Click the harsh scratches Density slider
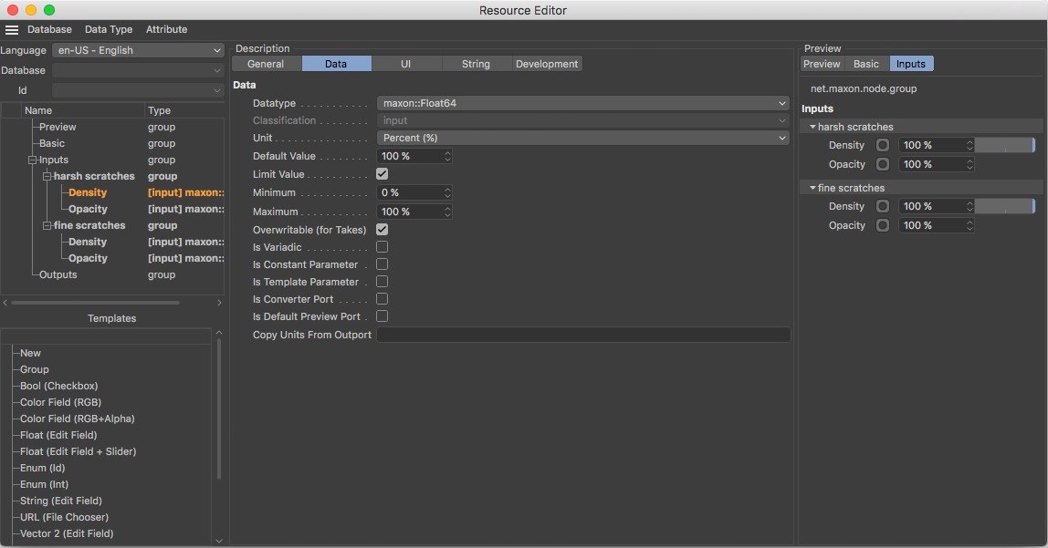The image size is (1048, 548). 1004,145
